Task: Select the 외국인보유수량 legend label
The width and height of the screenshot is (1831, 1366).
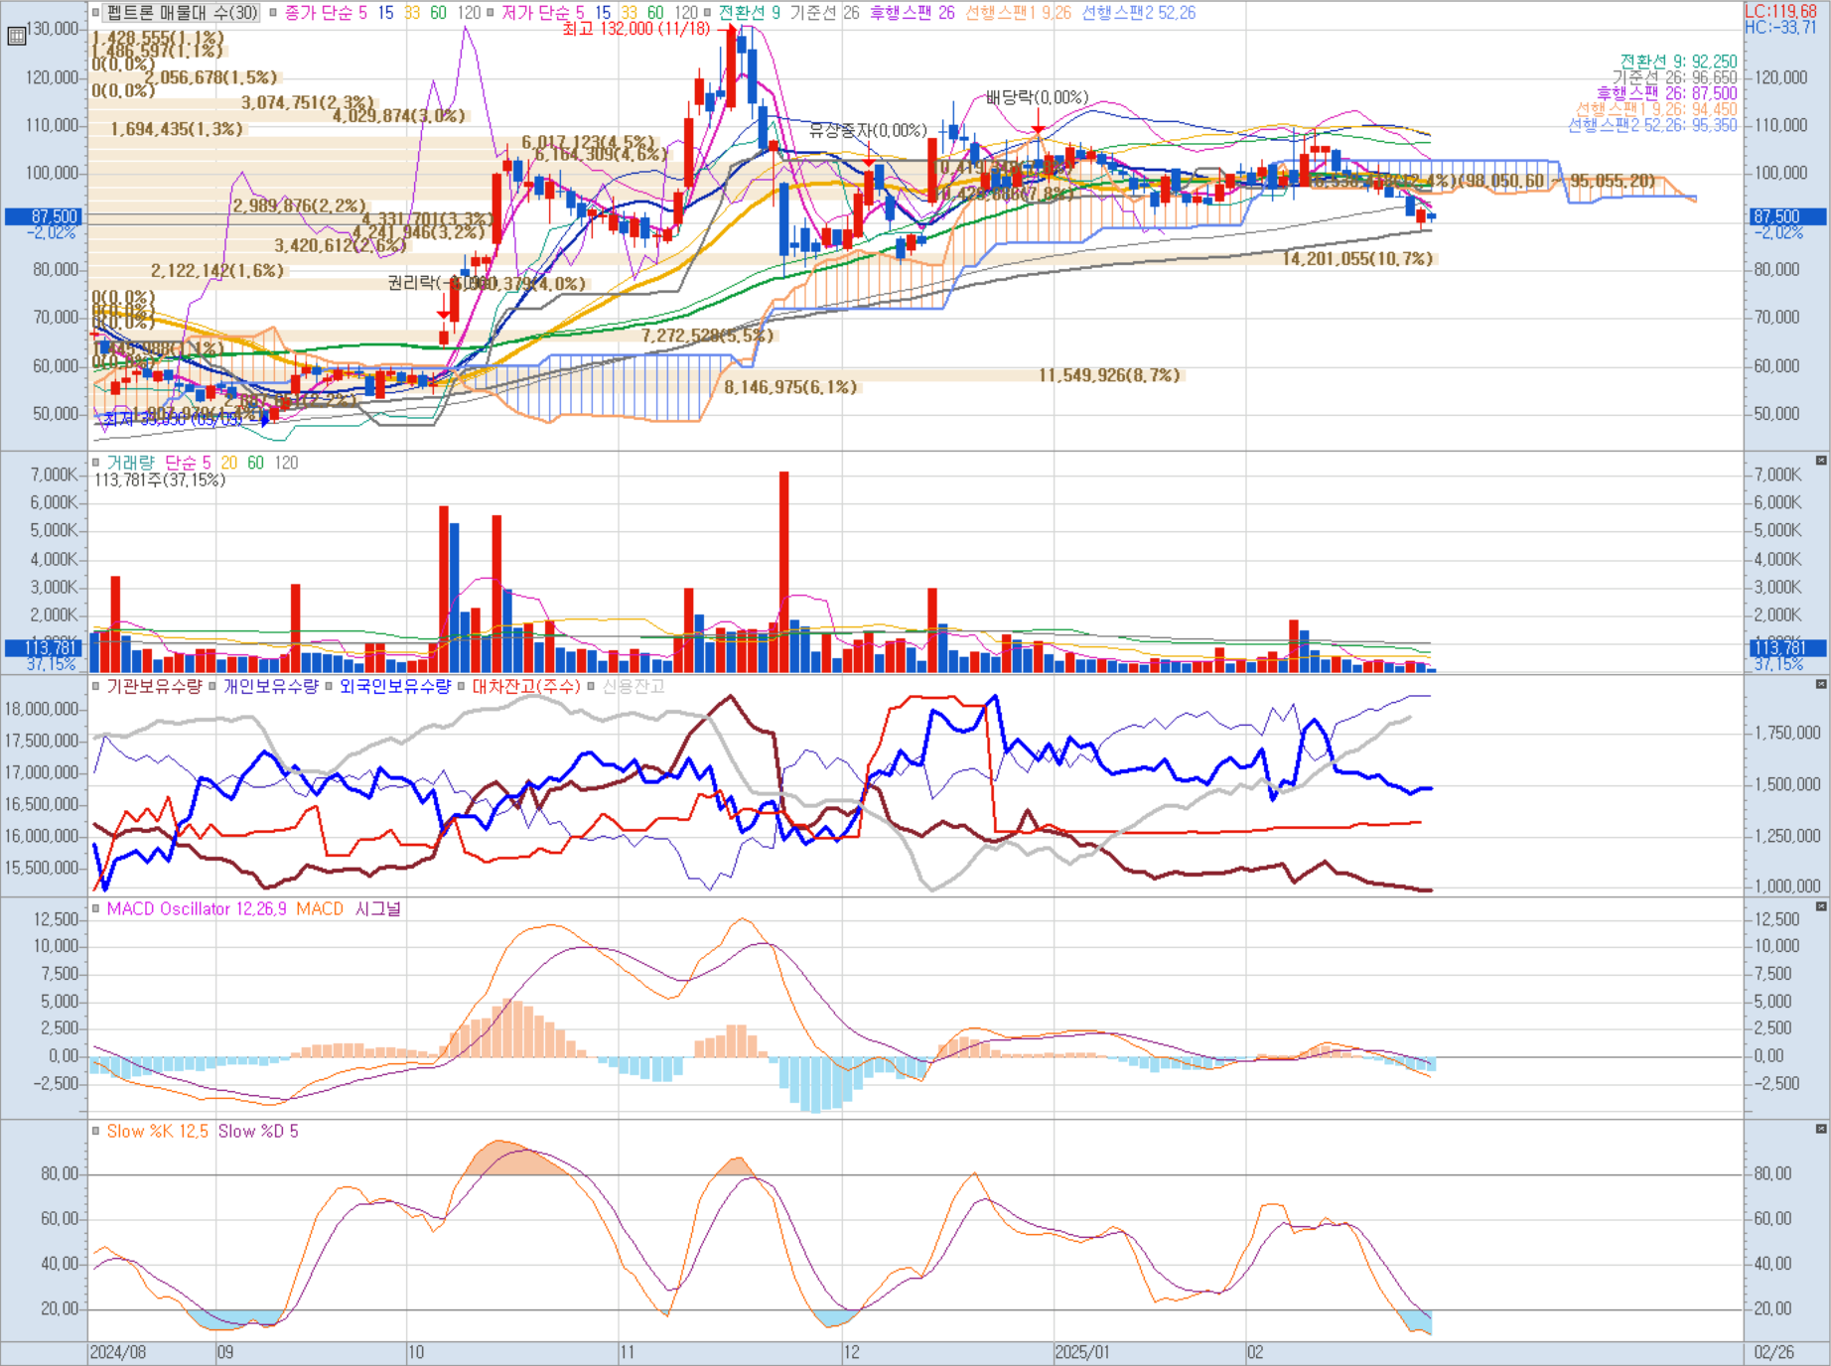Action: 394,686
